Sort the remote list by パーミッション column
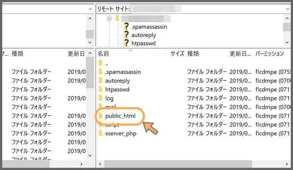293x170 pixels. (x=269, y=54)
